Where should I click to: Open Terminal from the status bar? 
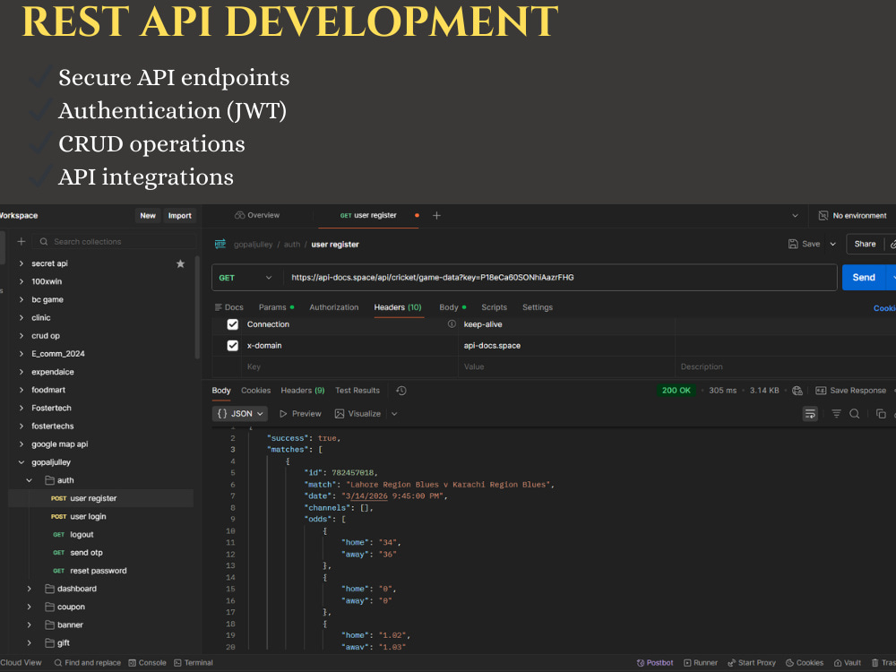click(194, 663)
